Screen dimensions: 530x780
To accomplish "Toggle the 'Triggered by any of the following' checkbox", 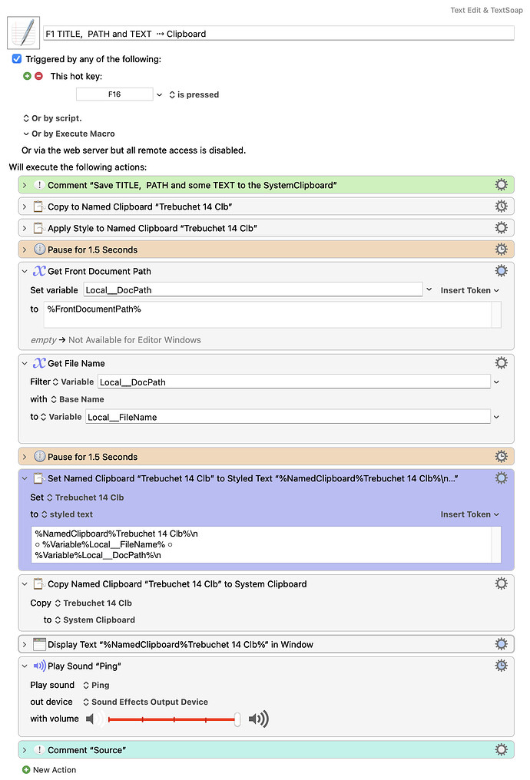I will point(17,58).
